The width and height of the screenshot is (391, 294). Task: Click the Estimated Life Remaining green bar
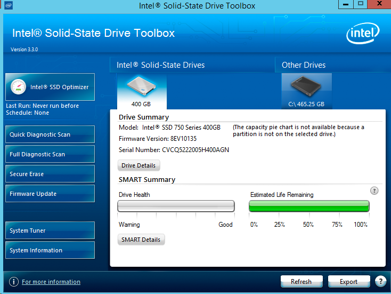tap(309, 206)
